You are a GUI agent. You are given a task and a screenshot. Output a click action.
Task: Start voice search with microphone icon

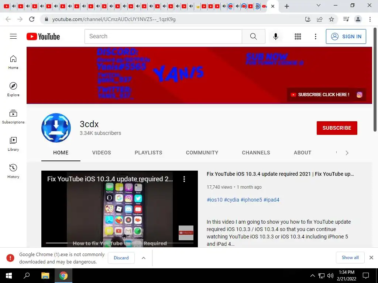[x=275, y=36]
